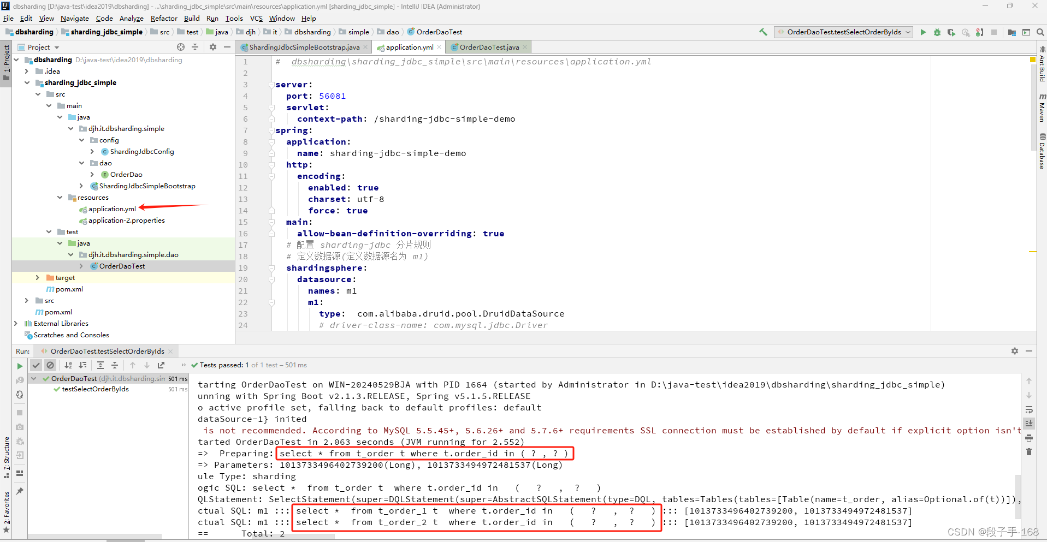This screenshot has width=1047, height=542.
Task: Open Project panel settings gear
Action: tap(213, 47)
